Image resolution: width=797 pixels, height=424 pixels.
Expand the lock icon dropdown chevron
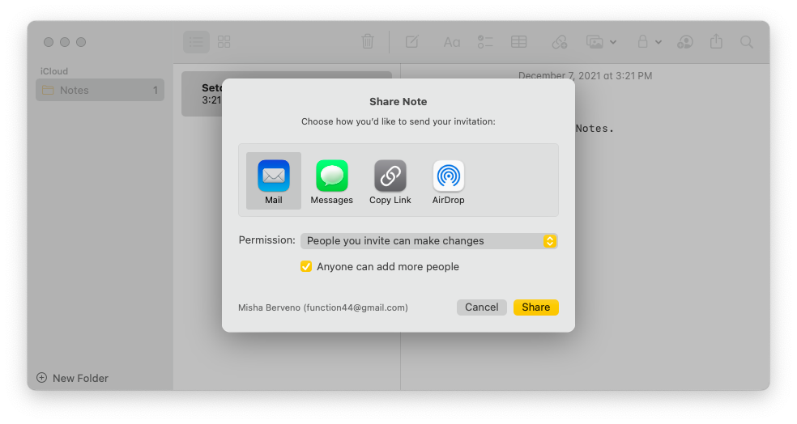point(658,42)
